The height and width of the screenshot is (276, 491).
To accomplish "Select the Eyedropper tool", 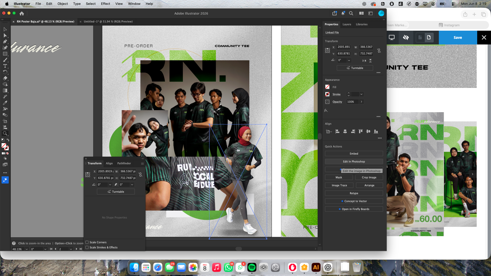I will (x=5, y=103).
